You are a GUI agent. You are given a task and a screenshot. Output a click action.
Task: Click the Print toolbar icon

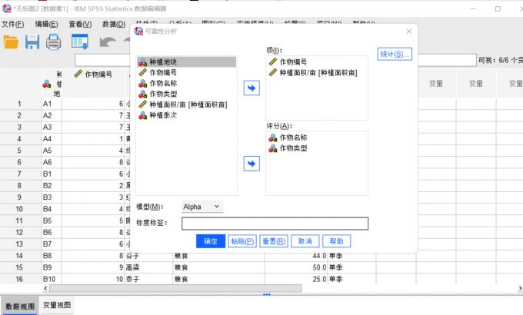[x=53, y=42]
